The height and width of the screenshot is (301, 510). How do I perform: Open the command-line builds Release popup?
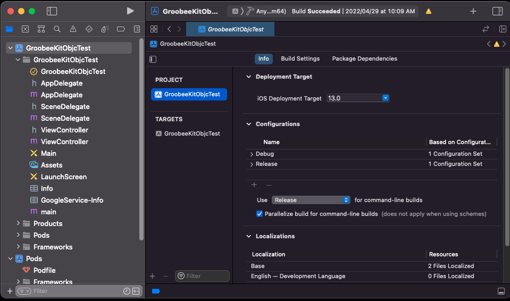pos(311,200)
